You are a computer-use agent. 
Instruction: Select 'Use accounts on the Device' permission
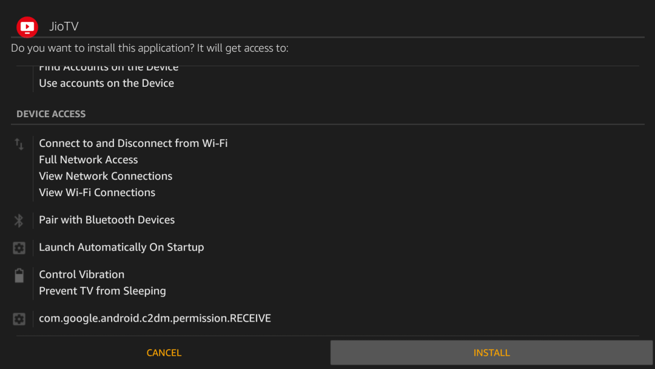pyautogui.click(x=107, y=83)
